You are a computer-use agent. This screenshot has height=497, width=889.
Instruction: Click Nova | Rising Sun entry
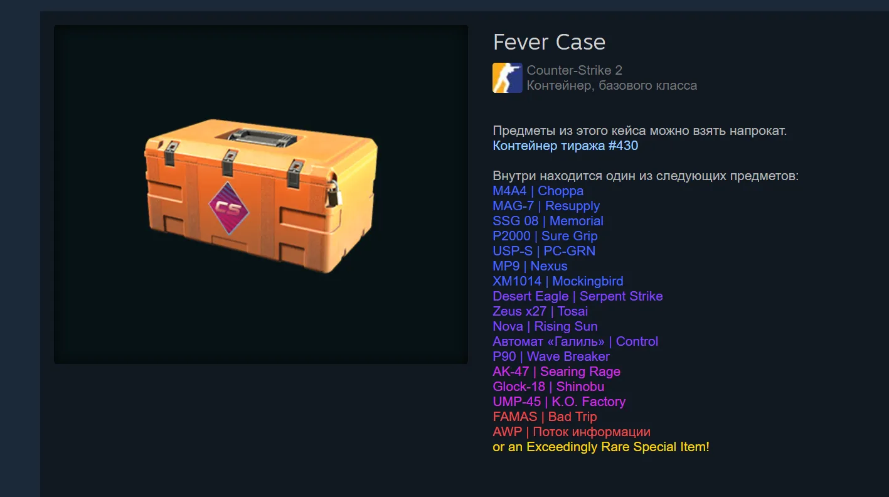pos(545,326)
